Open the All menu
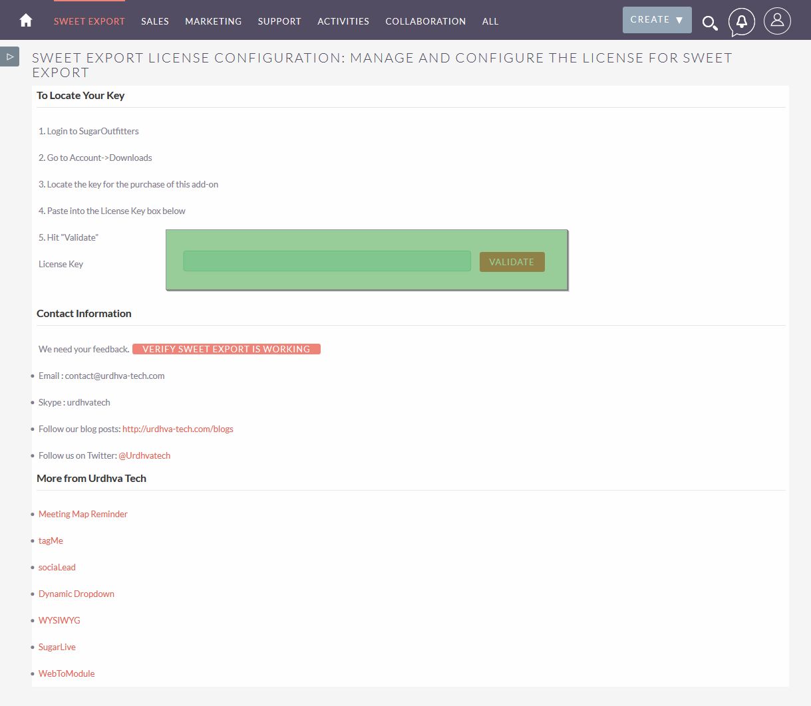Screen dimensions: 811x706 (x=490, y=21)
